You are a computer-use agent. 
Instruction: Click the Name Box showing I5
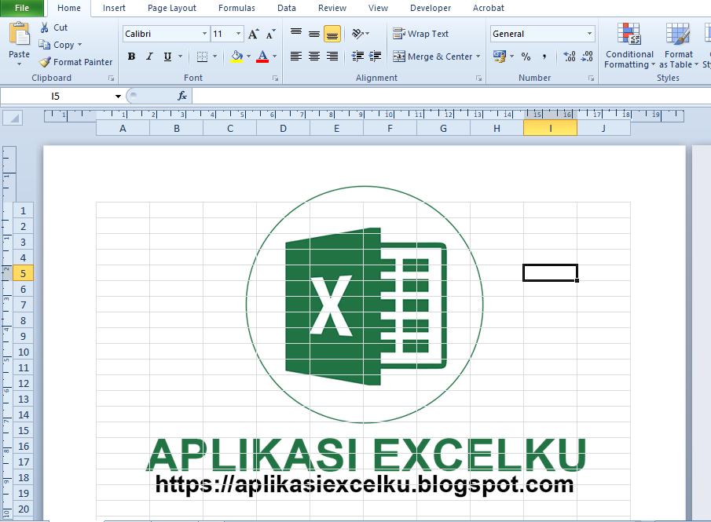(x=56, y=96)
